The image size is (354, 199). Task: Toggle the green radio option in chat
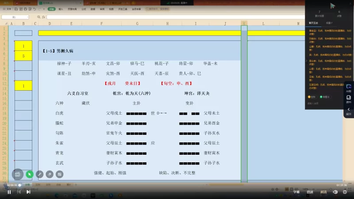coord(321,96)
